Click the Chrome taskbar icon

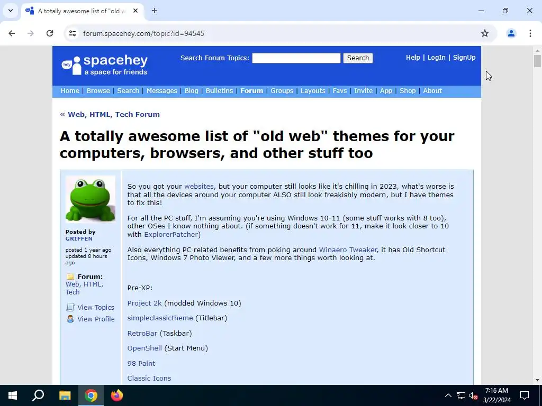click(x=91, y=395)
